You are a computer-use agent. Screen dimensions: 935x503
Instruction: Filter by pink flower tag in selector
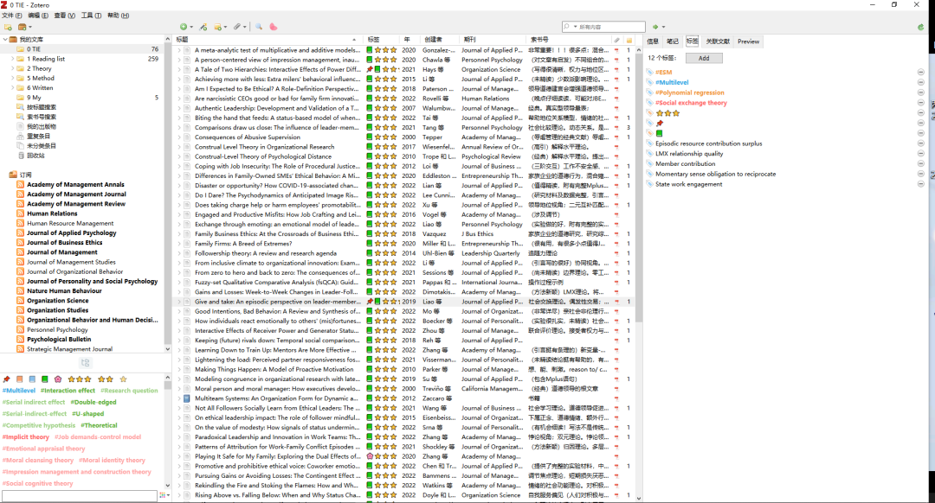pyautogui.click(x=58, y=379)
